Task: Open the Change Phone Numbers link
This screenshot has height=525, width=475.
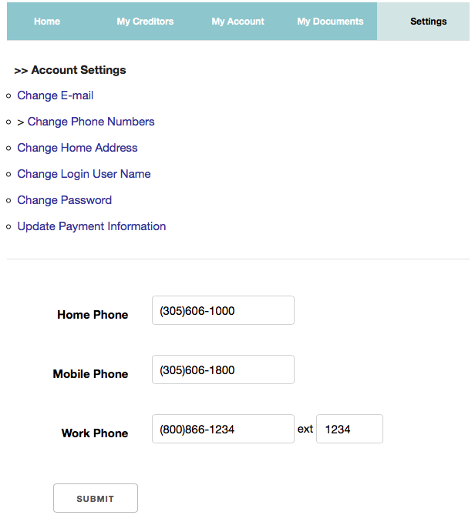Action: pyautogui.click(x=91, y=122)
